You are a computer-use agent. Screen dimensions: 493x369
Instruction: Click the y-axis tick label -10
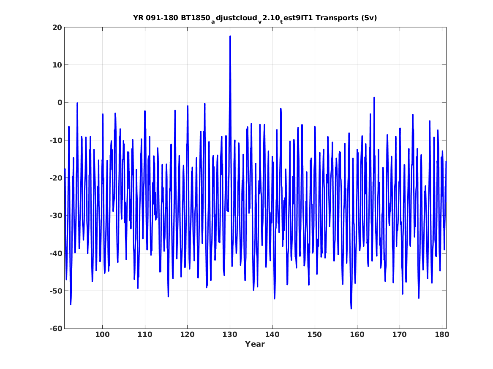(x=56, y=140)
